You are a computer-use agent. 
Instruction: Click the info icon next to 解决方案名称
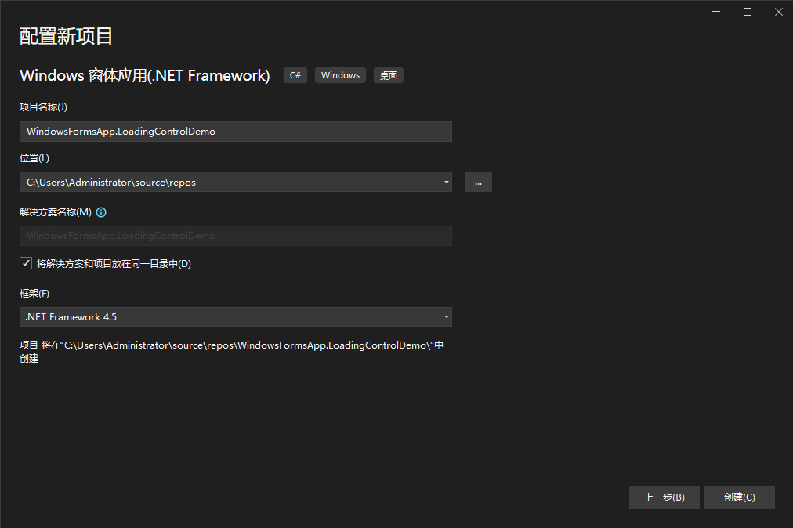click(101, 212)
